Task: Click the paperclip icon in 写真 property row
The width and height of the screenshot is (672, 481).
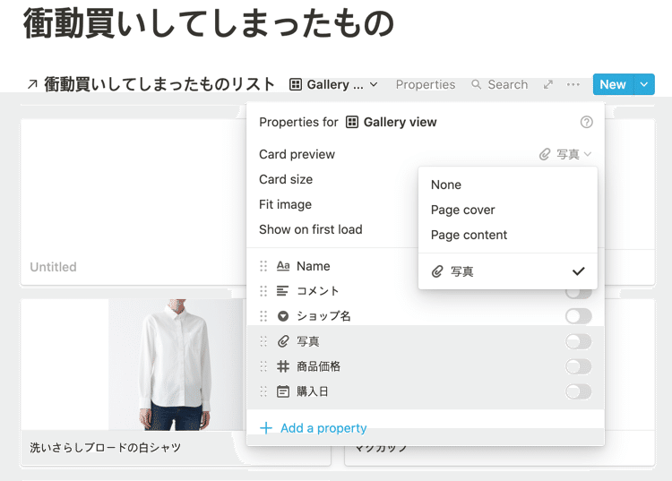Action: 283,341
